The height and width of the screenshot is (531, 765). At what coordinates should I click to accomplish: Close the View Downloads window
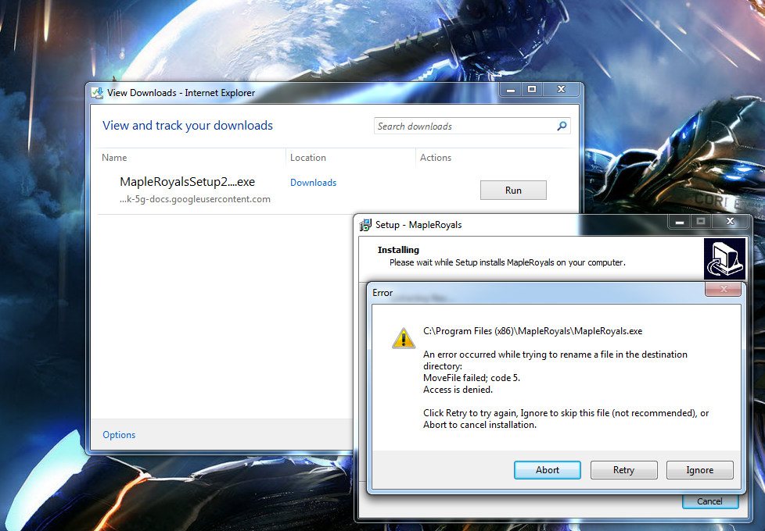(559, 91)
